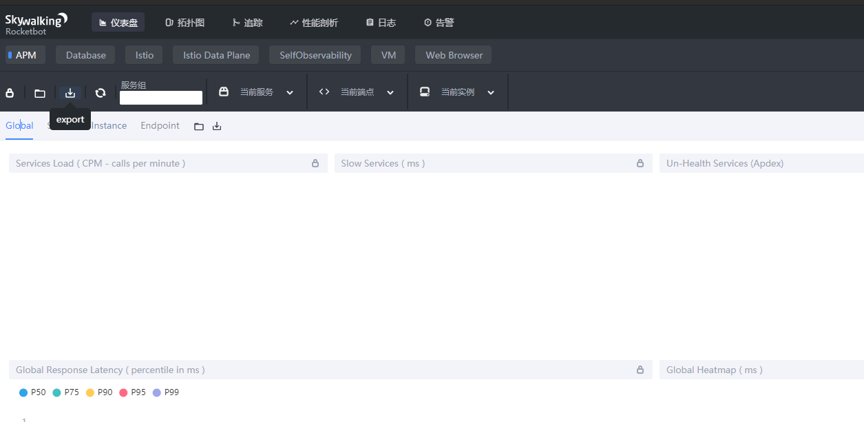This screenshot has height=422, width=864.
Task: Select the Web Browser dashboard group
Action: (454, 55)
